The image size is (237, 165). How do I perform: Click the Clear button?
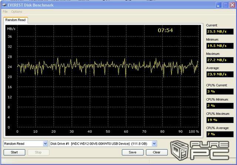tap(157, 152)
